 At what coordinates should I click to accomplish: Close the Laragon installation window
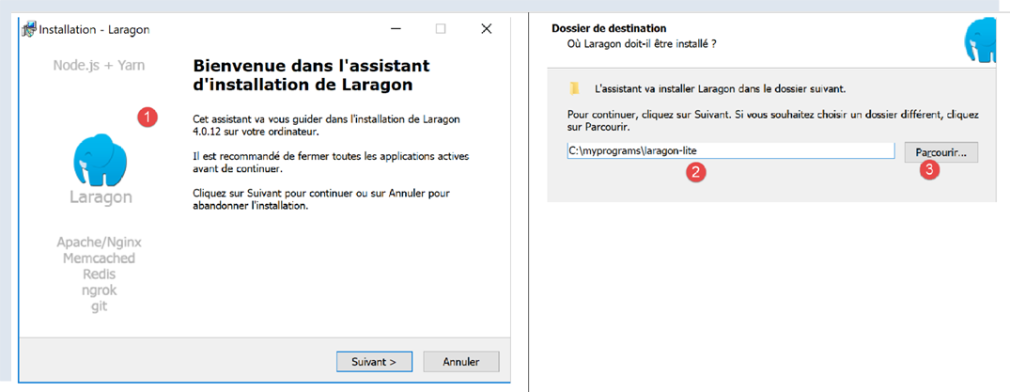(x=486, y=29)
